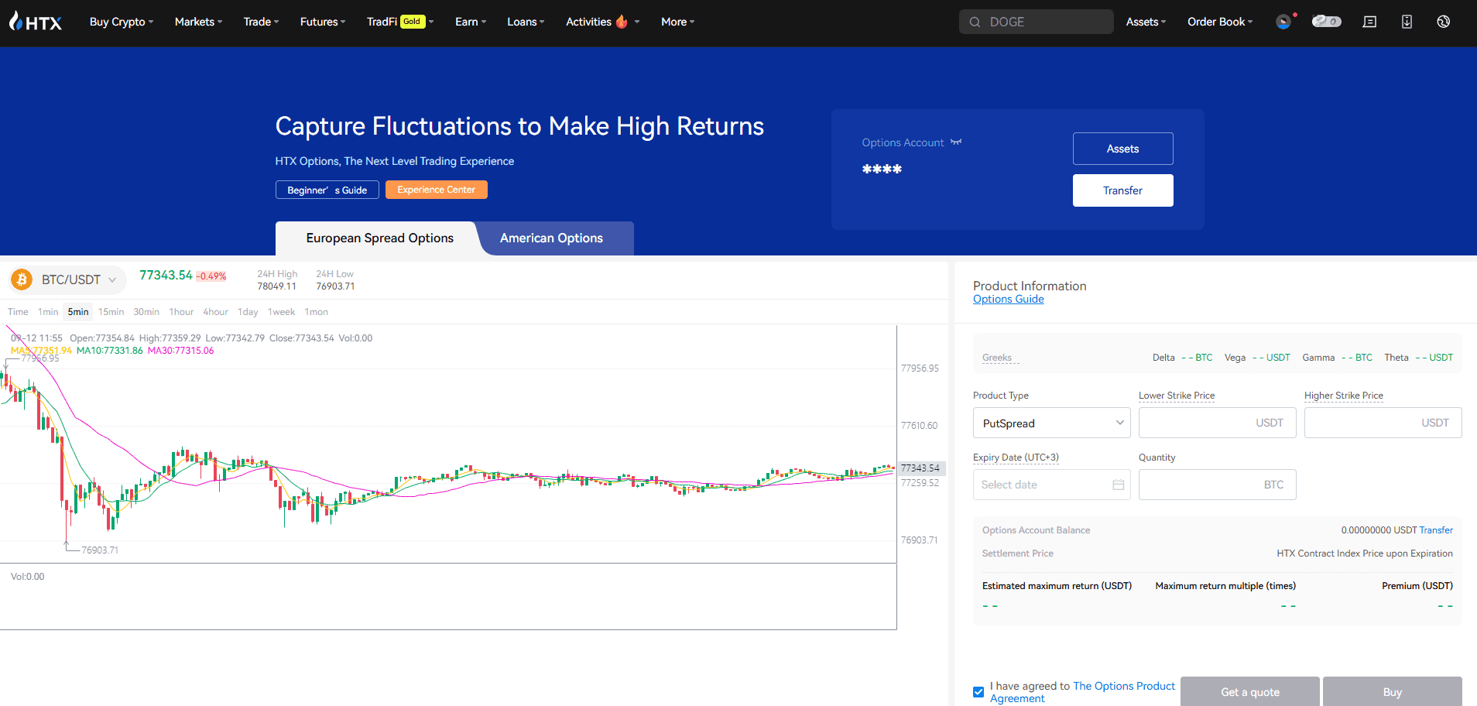Expand the Earn menu

click(x=471, y=22)
